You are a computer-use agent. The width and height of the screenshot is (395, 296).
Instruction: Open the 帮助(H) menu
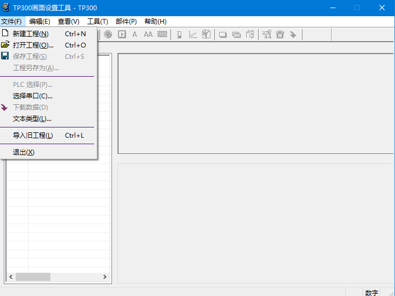click(x=155, y=22)
